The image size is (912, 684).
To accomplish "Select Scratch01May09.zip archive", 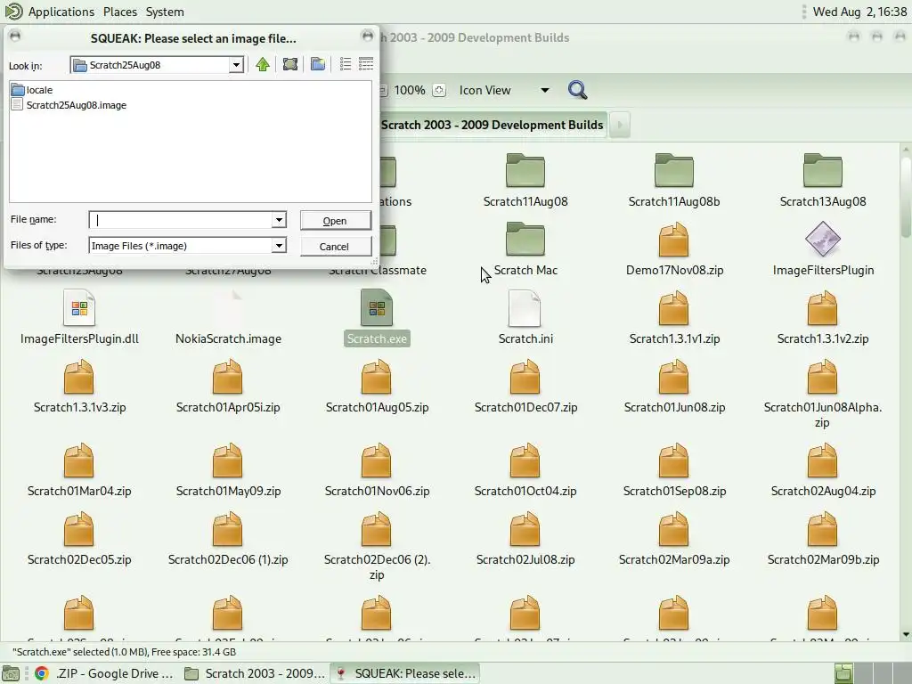I will coord(228,470).
